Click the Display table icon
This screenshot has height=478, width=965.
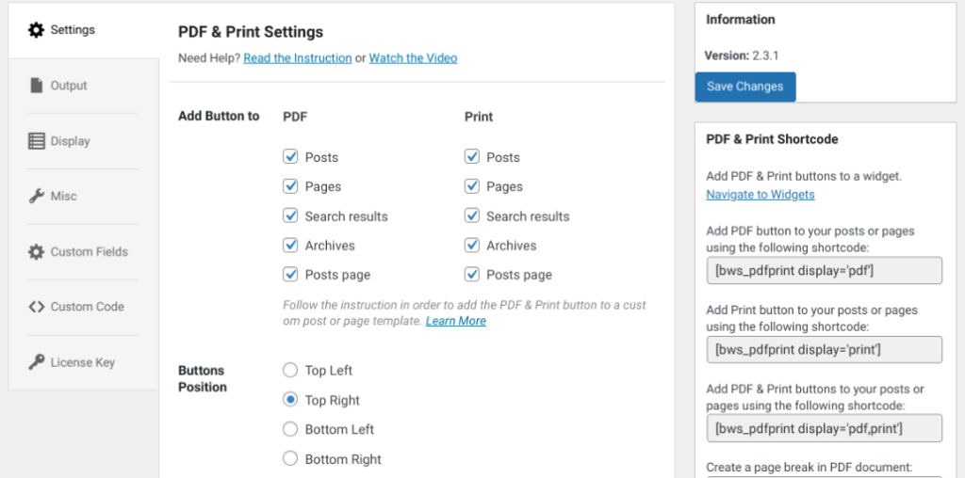pyautogui.click(x=37, y=141)
